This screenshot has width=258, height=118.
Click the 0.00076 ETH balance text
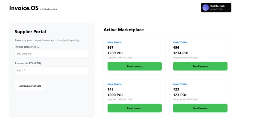pos(216,9)
